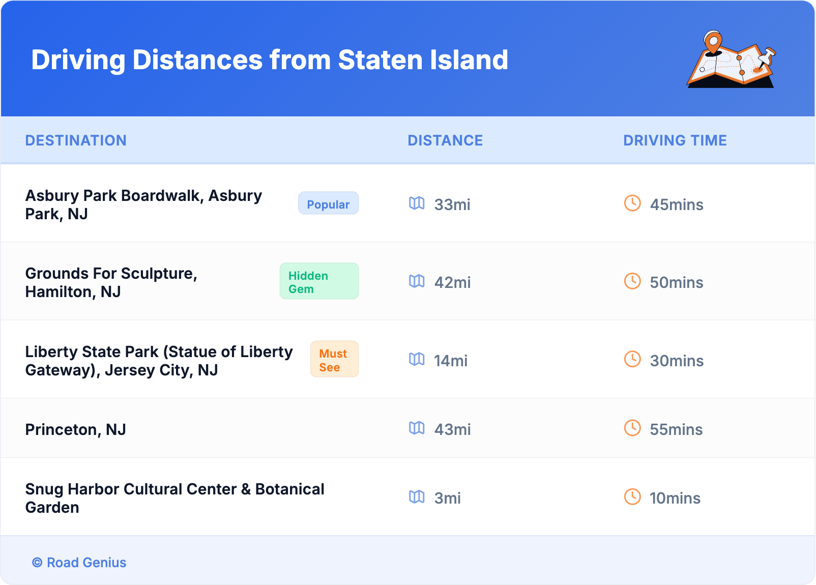
Task: Click the map icon beside 14mi
Action: (x=417, y=360)
